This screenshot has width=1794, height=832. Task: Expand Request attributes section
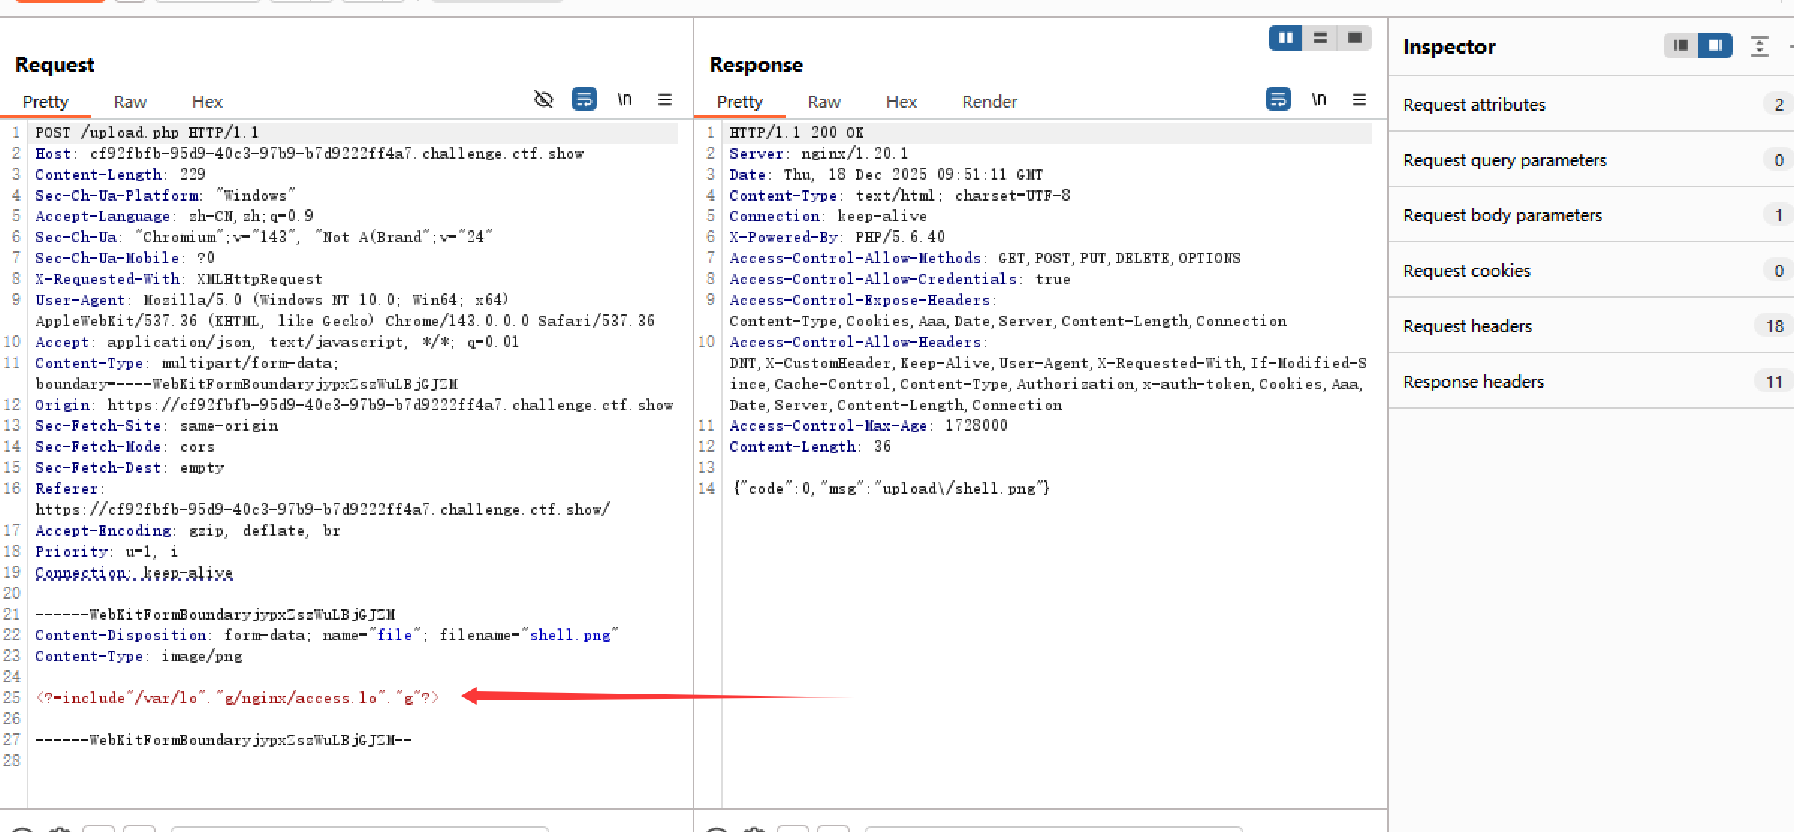(1474, 105)
